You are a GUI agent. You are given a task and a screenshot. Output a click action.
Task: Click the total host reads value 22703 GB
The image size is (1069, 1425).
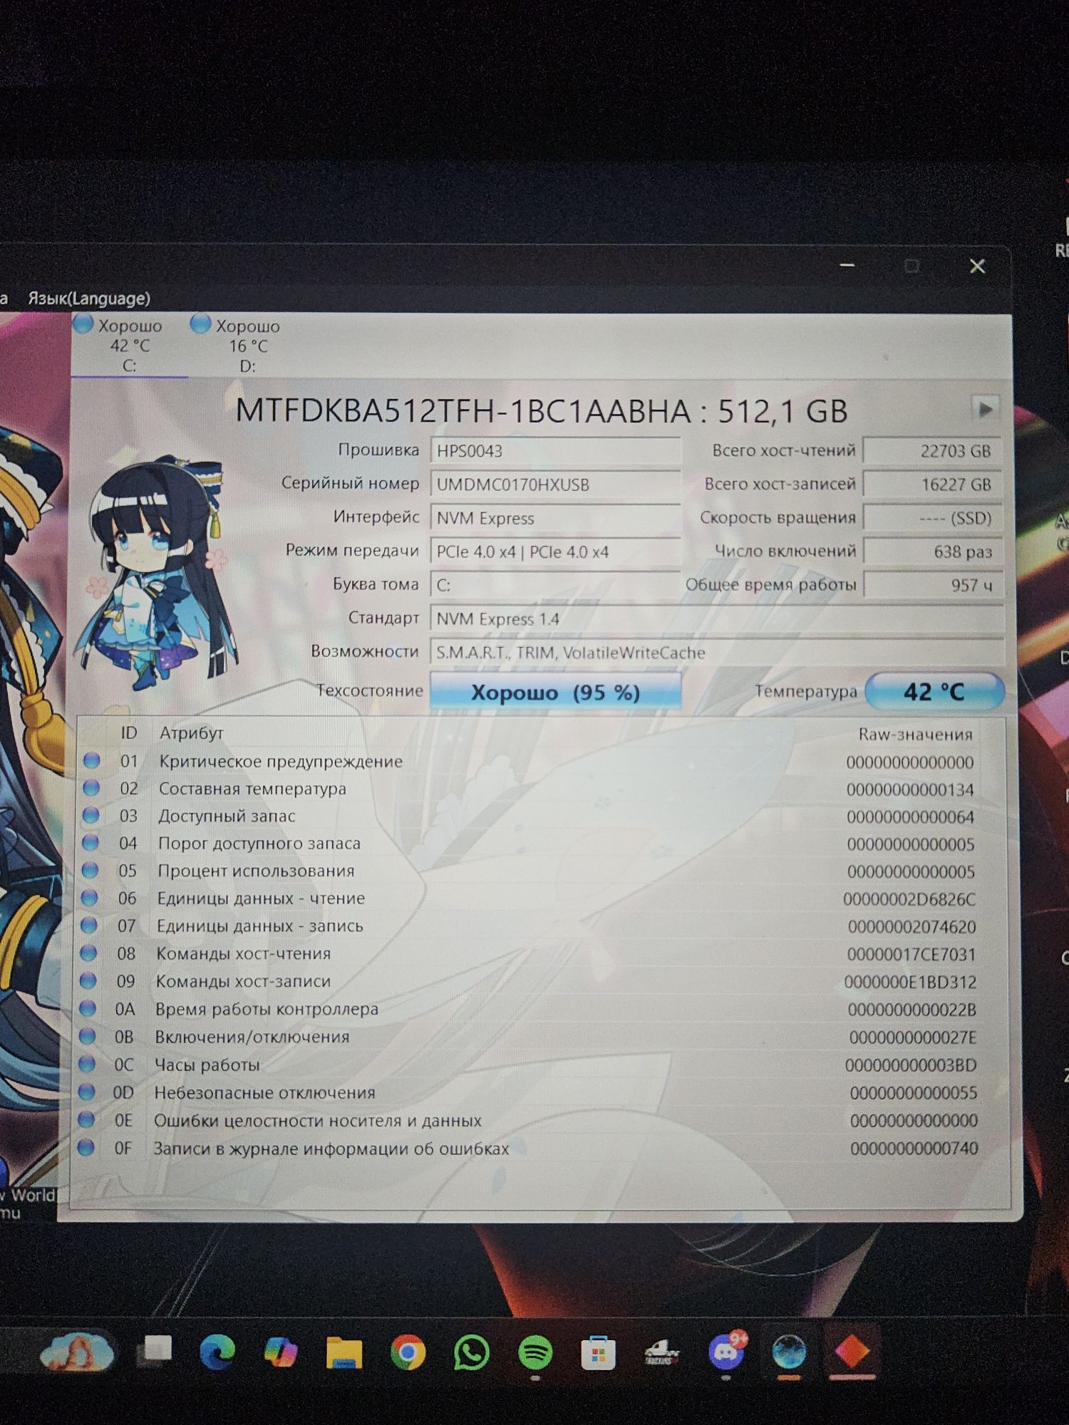tap(933, 451)
